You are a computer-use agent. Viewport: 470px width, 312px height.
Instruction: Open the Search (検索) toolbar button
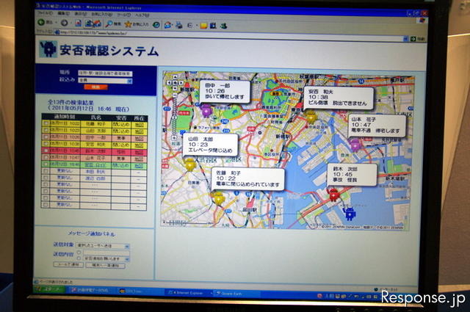click(x=114, y=23)
